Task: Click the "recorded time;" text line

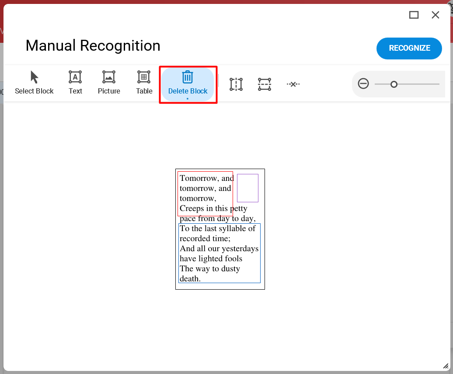Action: pyautogui.click(x=205, y=239)
